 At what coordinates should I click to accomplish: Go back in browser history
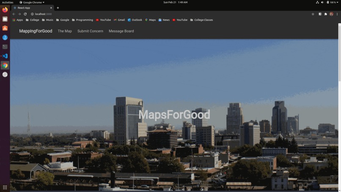point(14,14)
